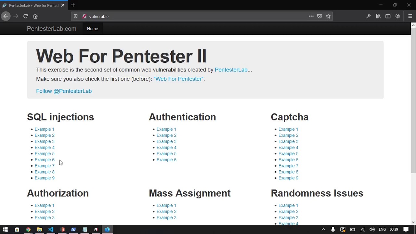Open the Notepad taskbar icon
The width and height of the screenshot is (416, 234).
(85, 229)
